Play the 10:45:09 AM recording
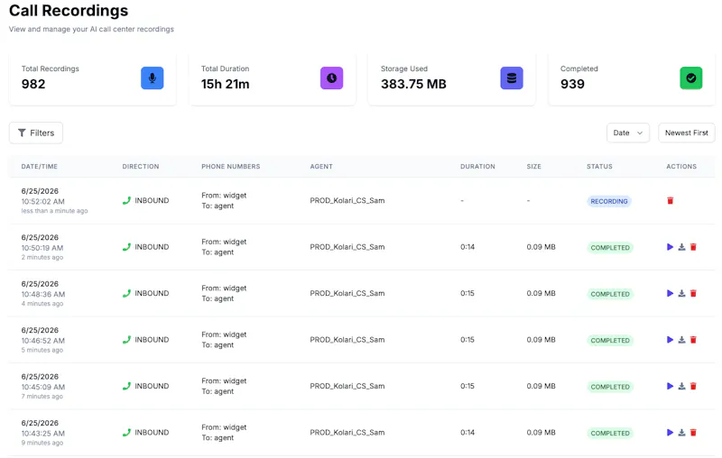This screenshot has width=722, height=458. pos(670,386)
